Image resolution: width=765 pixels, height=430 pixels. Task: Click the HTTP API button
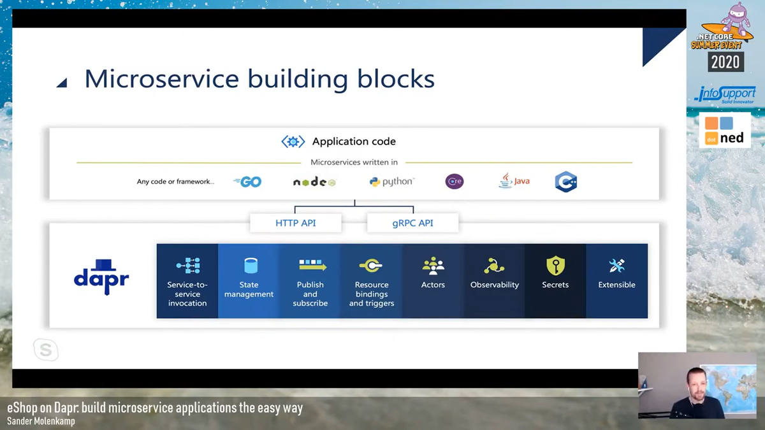tap(295, 222)
